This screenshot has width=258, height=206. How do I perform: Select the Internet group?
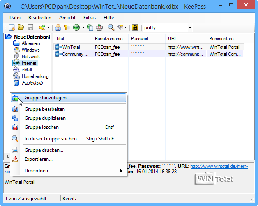pos(29,63)
